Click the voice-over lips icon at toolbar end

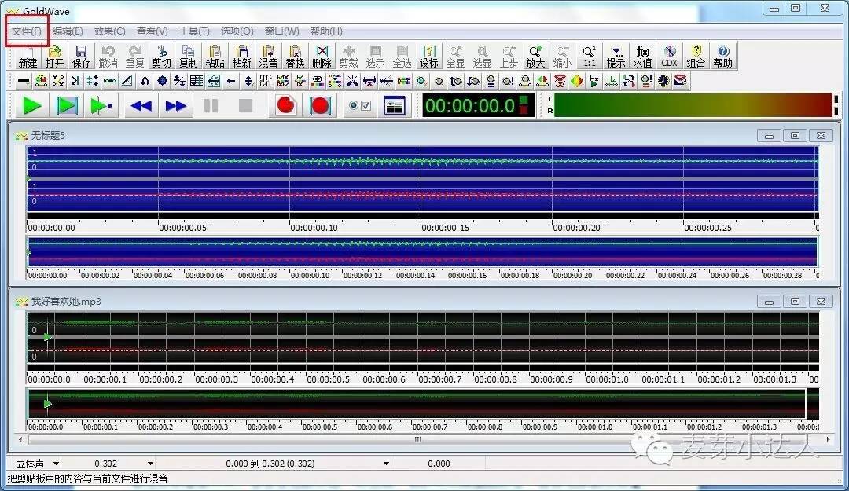(x=681, y=81)
